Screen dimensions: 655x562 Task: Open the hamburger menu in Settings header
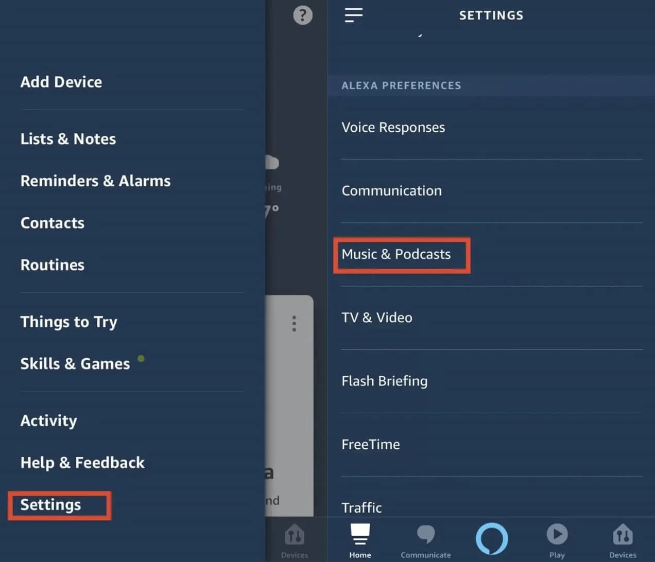pos(354,15)
